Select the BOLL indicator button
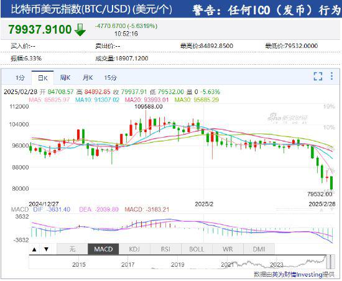The image size is (342, 281). pos(196,249)
